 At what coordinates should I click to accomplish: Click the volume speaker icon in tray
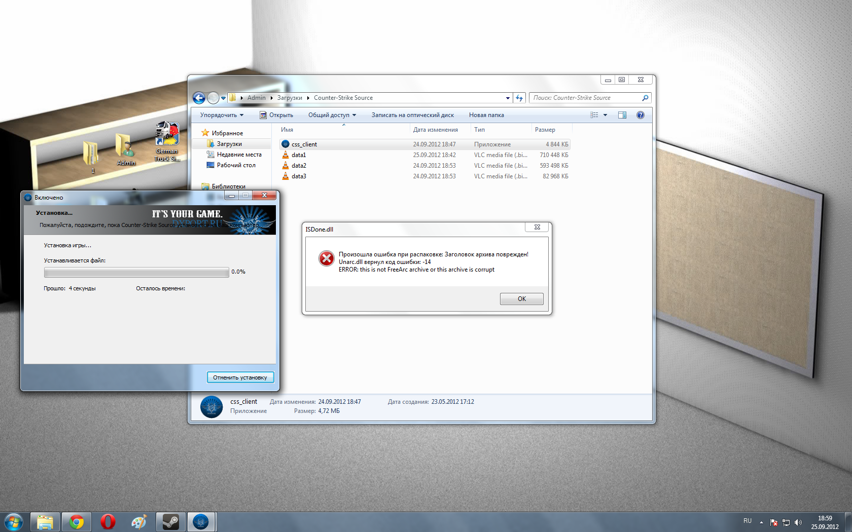[798, 522]
